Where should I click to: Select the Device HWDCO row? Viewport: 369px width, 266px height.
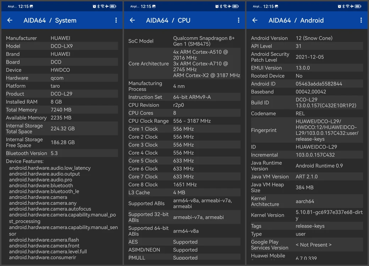coord(62,70)
